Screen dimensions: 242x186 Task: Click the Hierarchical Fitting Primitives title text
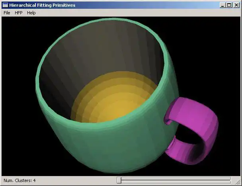[x=42, y=5]
